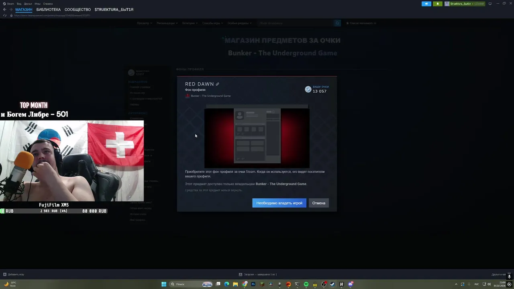Open the DaVinci Resolve taskbar icon
Screen dimensions: 514x289
(271, 284)
